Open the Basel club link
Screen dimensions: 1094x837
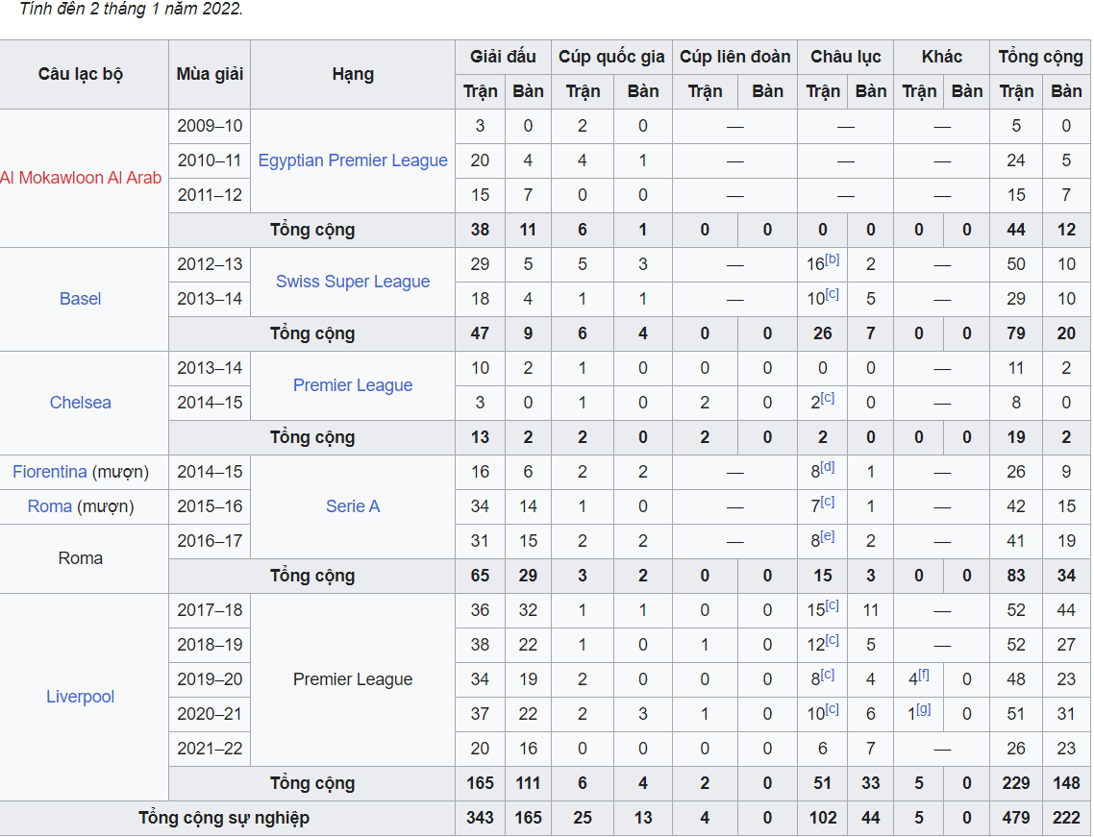[80, 299]
